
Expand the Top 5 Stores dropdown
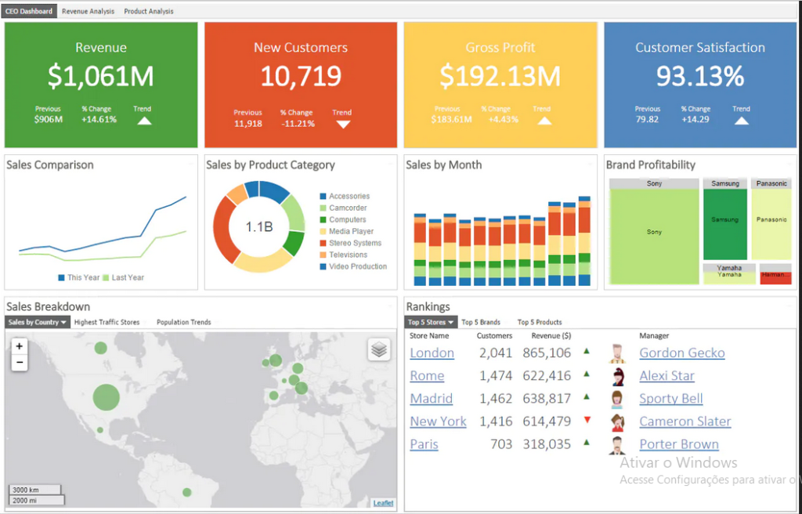(x=430, y=322)
